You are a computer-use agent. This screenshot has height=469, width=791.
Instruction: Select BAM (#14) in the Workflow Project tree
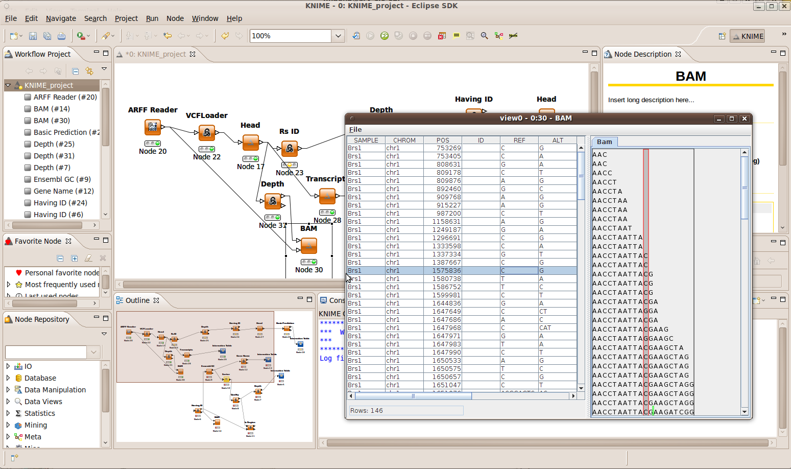[52, 109]
